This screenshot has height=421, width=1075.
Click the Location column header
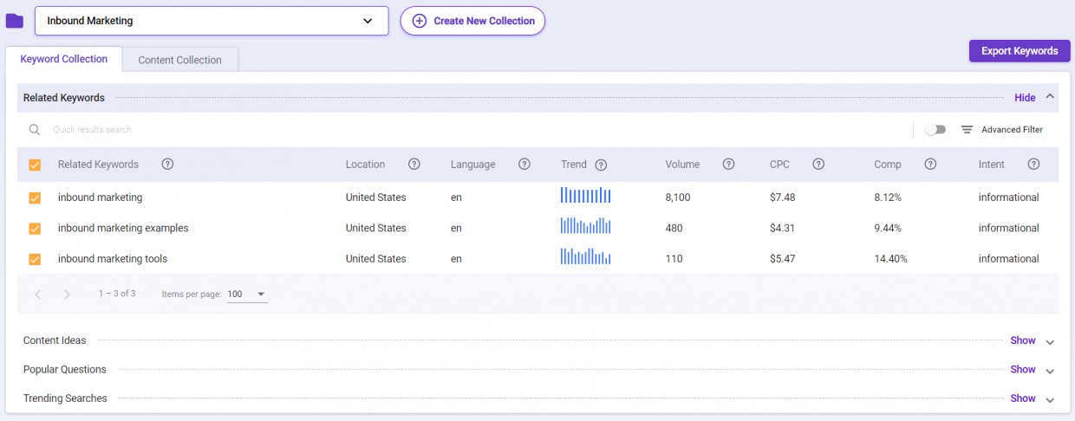(x=365, y=165)
